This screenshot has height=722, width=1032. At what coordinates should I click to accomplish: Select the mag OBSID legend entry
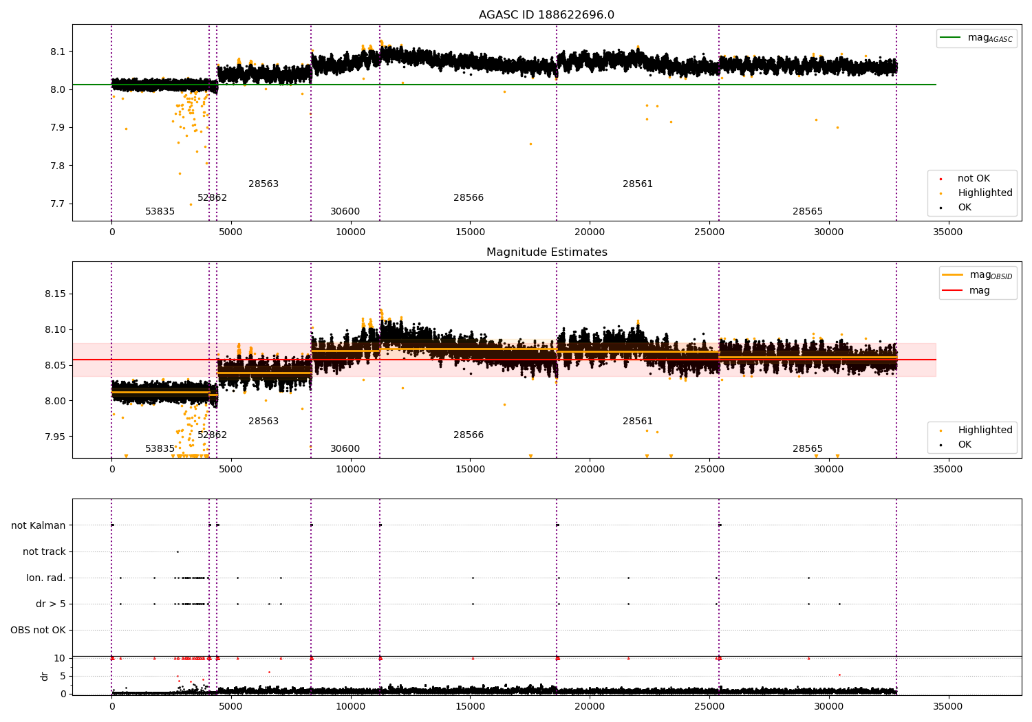(x=977, y=275)
